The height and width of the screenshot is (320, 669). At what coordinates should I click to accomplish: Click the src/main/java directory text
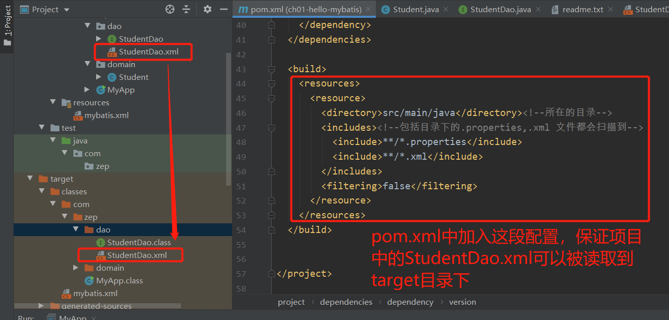point(419,113)
